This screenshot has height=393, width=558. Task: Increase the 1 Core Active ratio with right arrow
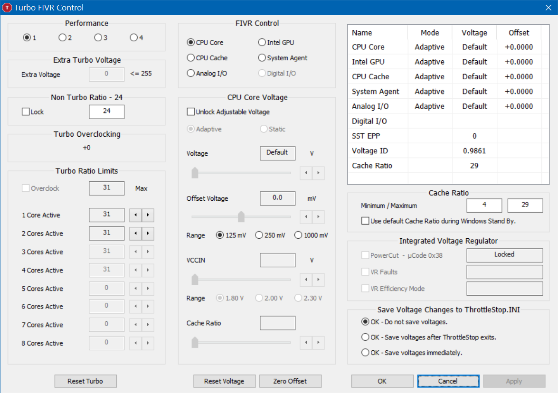point(148,215)
